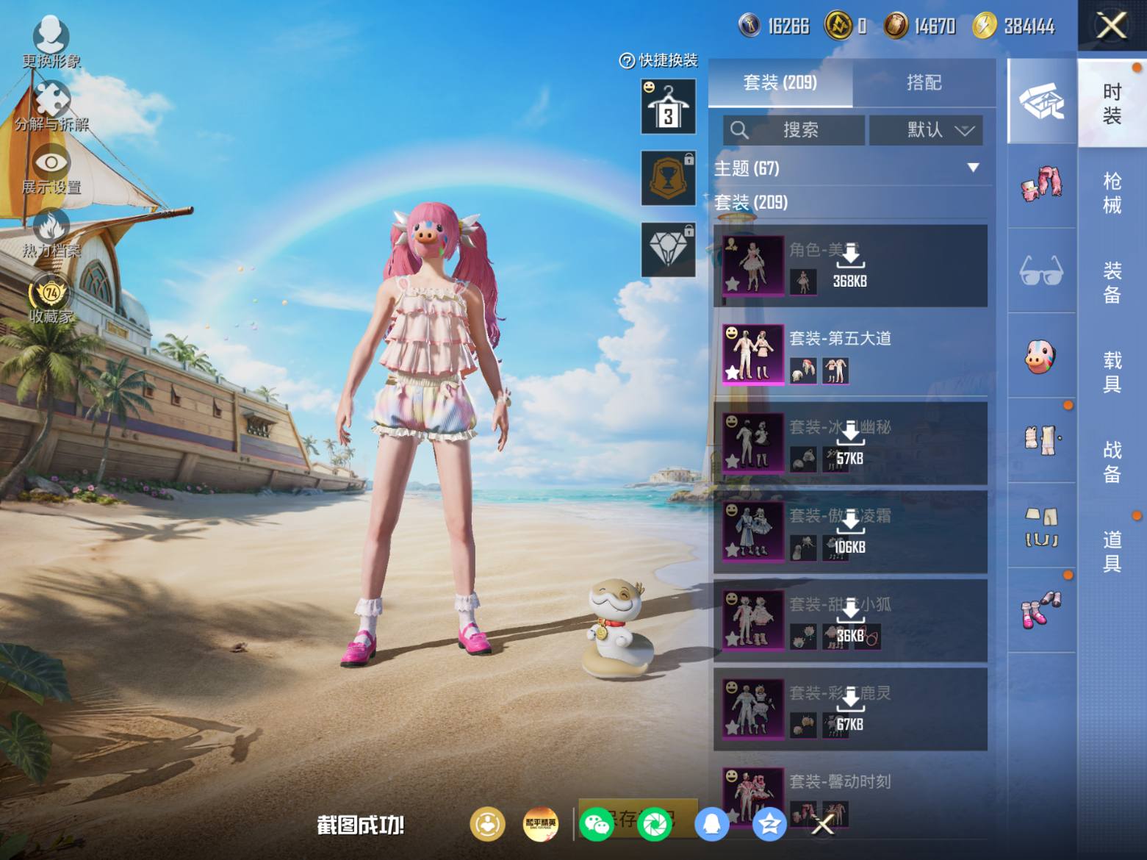1147x860 pixels.
Task: Select the 载具 side tab
Action: tap(1112, 372)
